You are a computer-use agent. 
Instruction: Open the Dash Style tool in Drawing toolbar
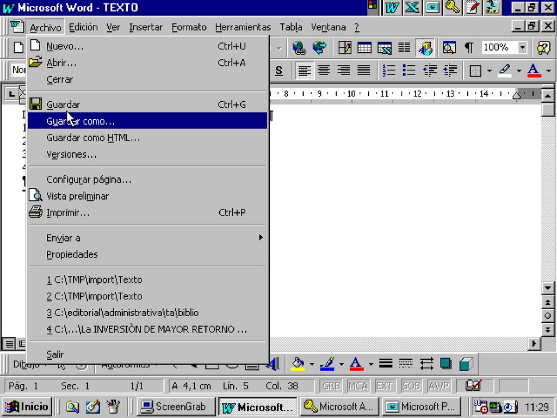point(406,364)
